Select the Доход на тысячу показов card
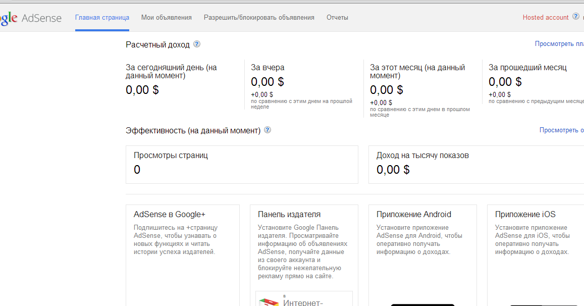Viewport: 584px width, 306px height. click(476, 165)
